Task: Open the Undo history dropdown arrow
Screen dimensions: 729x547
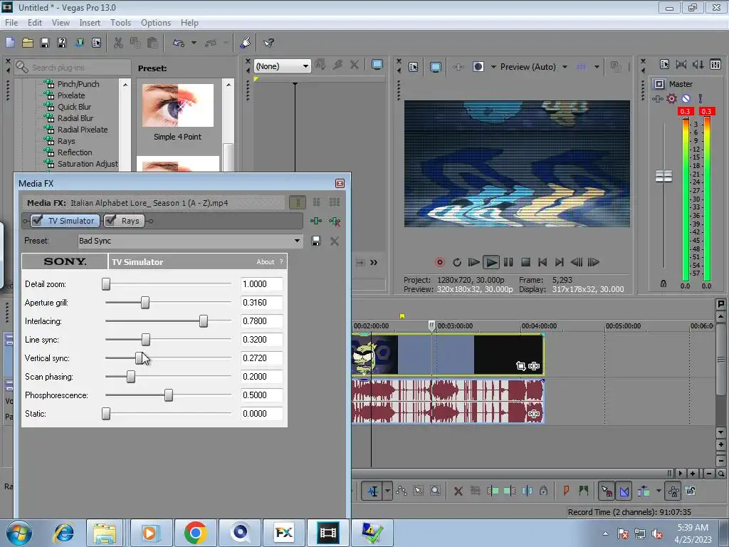Action: [194, 43]
